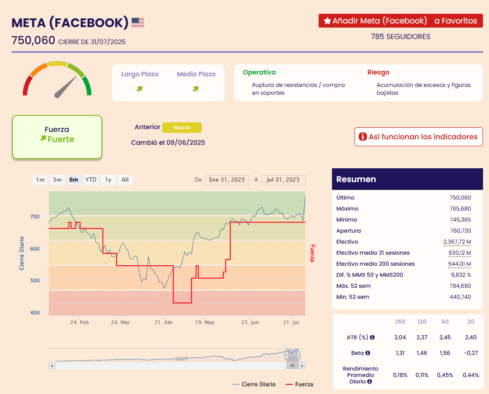Click the Fuerza green up arrow icon
Screen dimensions: 489x394
(43, 138)
